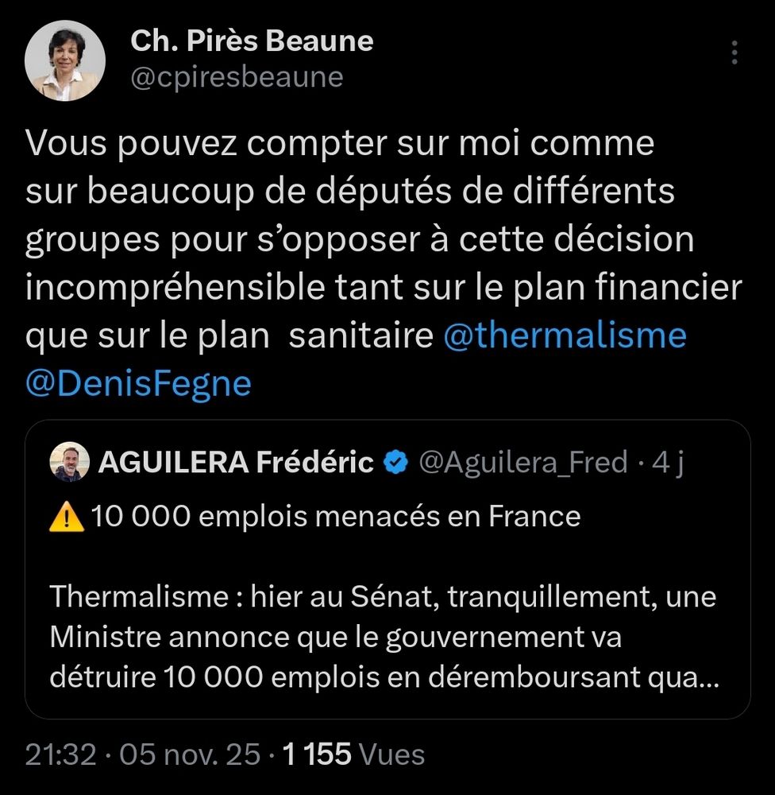This screenshot has height=795, width=775.
Task: Click the Ch. Pirès Beaune display name
Action: (x=252, y=41)
